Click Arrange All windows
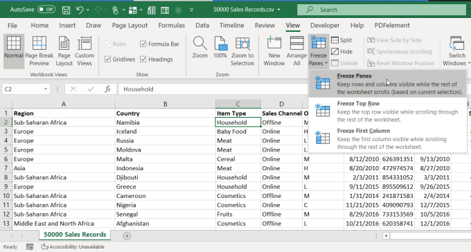The height and width of the screenshot is (252, 471). point(296,51)
